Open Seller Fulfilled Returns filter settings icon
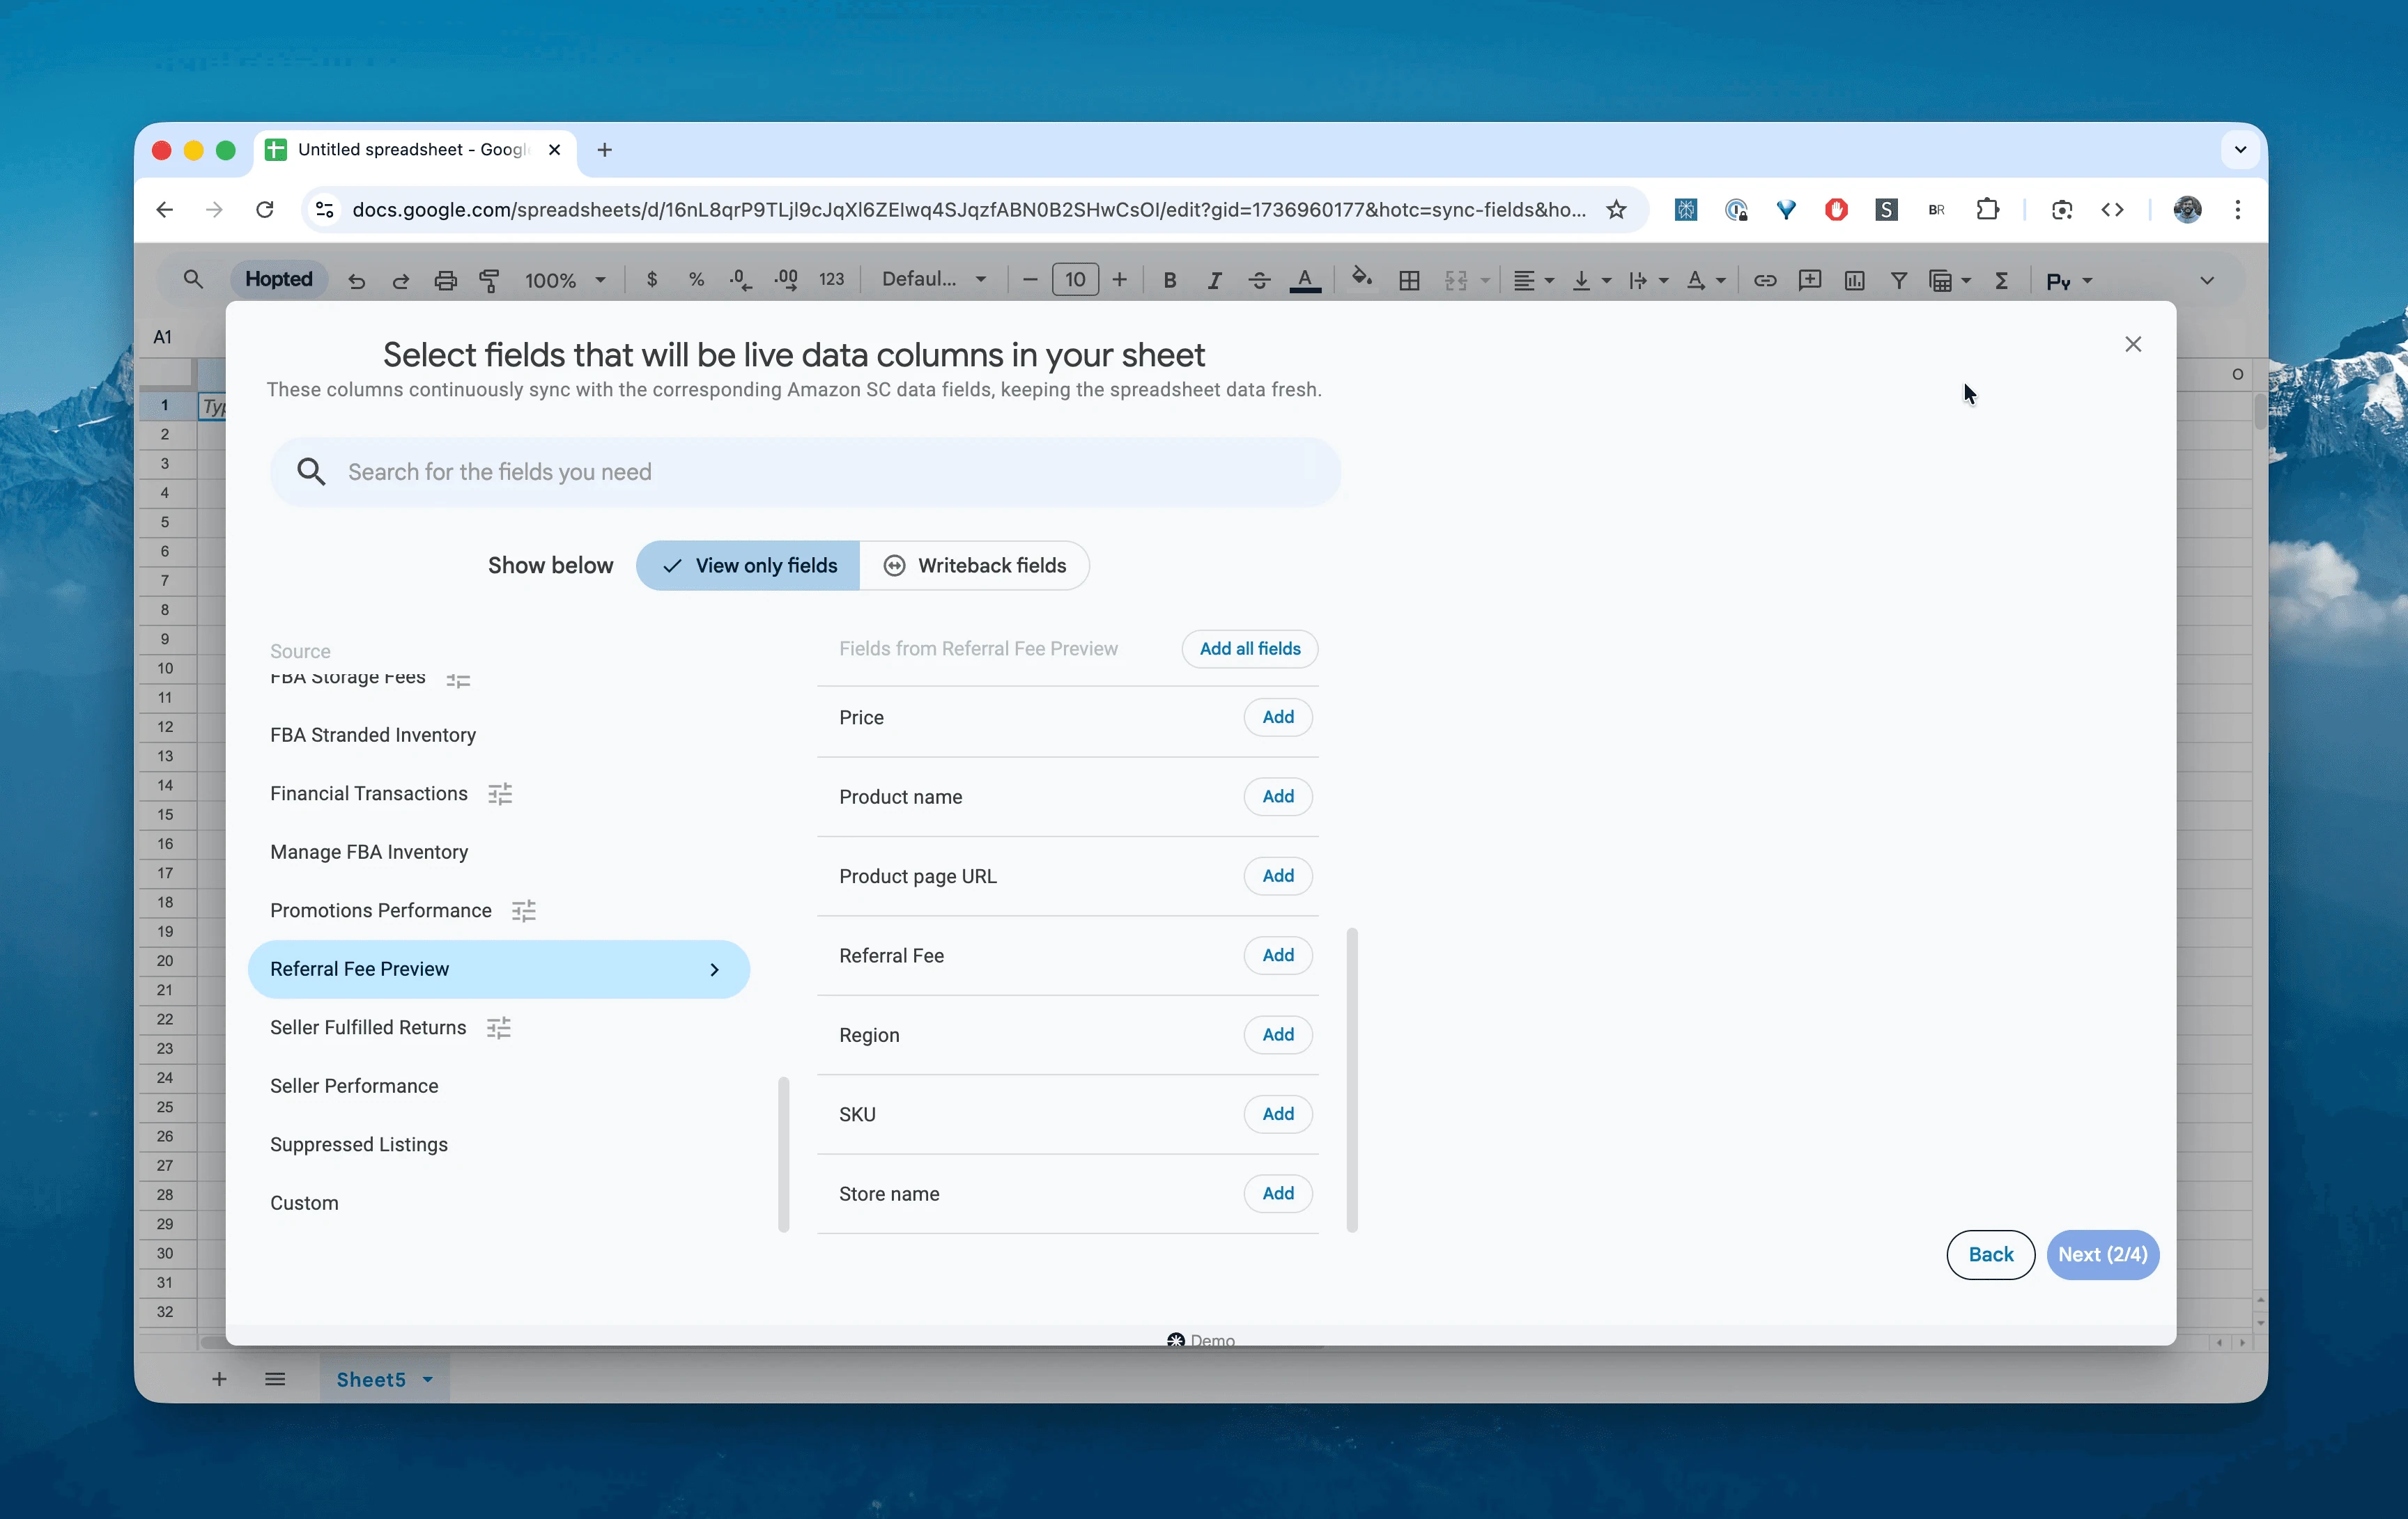 (499, 1027)
